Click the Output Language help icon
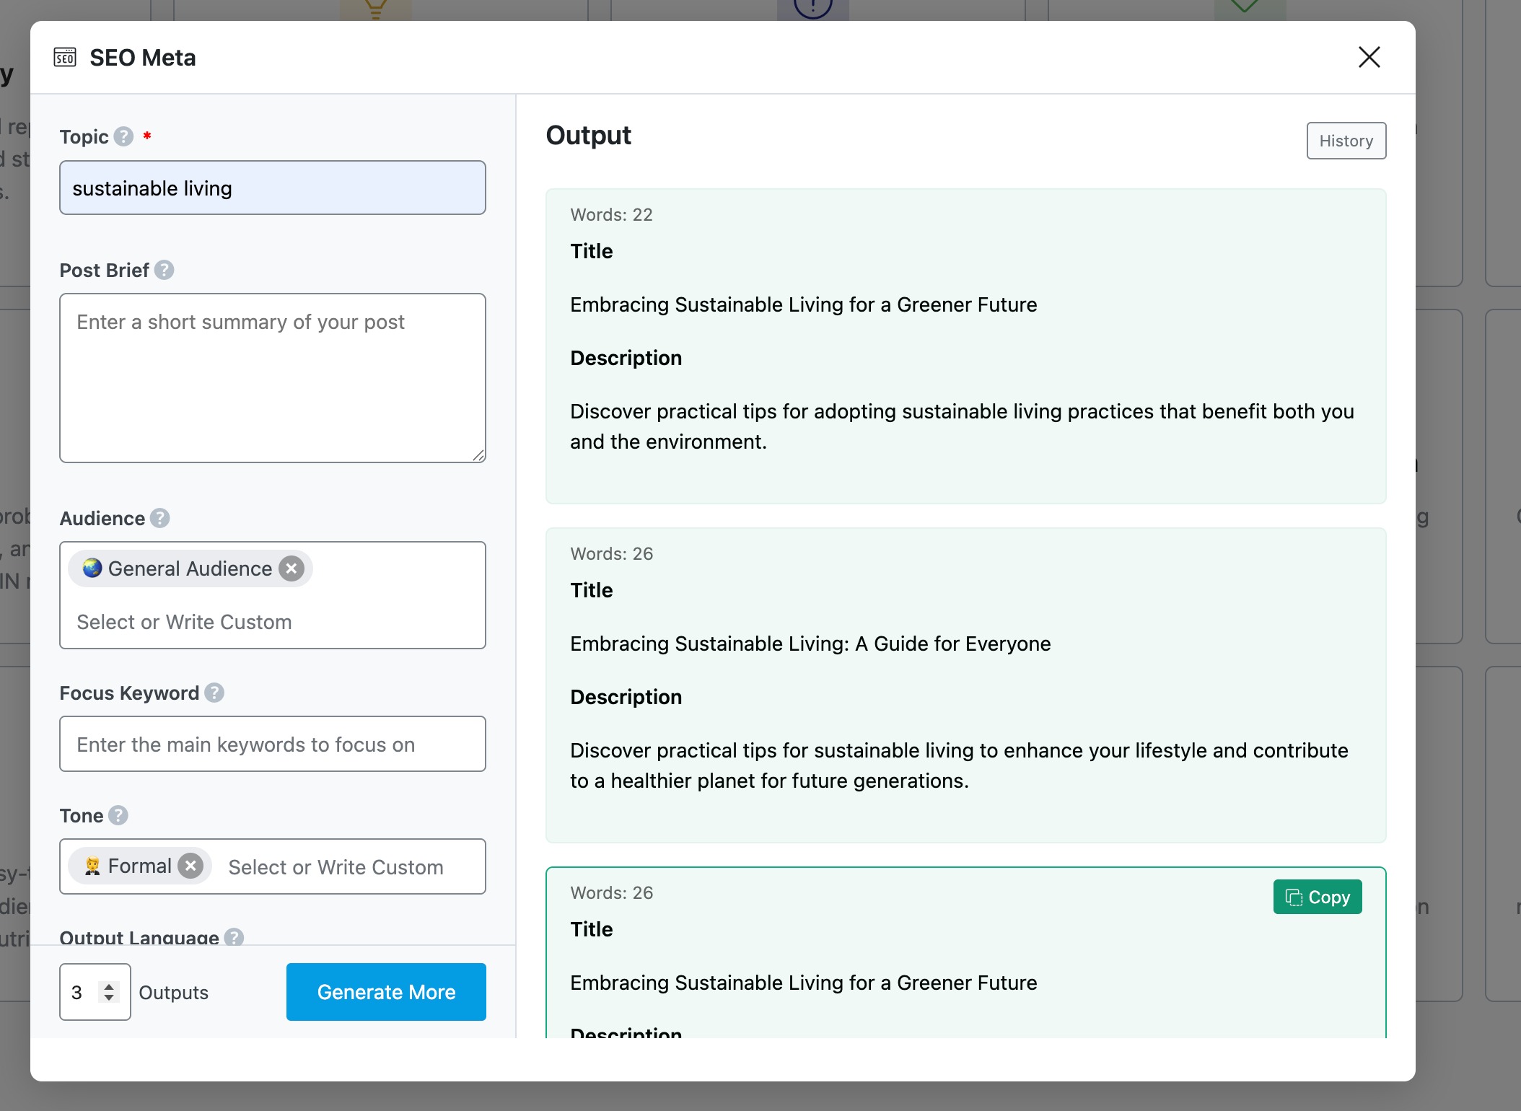The height and width of the screenshot is (1111, 1521). [234, 936]
